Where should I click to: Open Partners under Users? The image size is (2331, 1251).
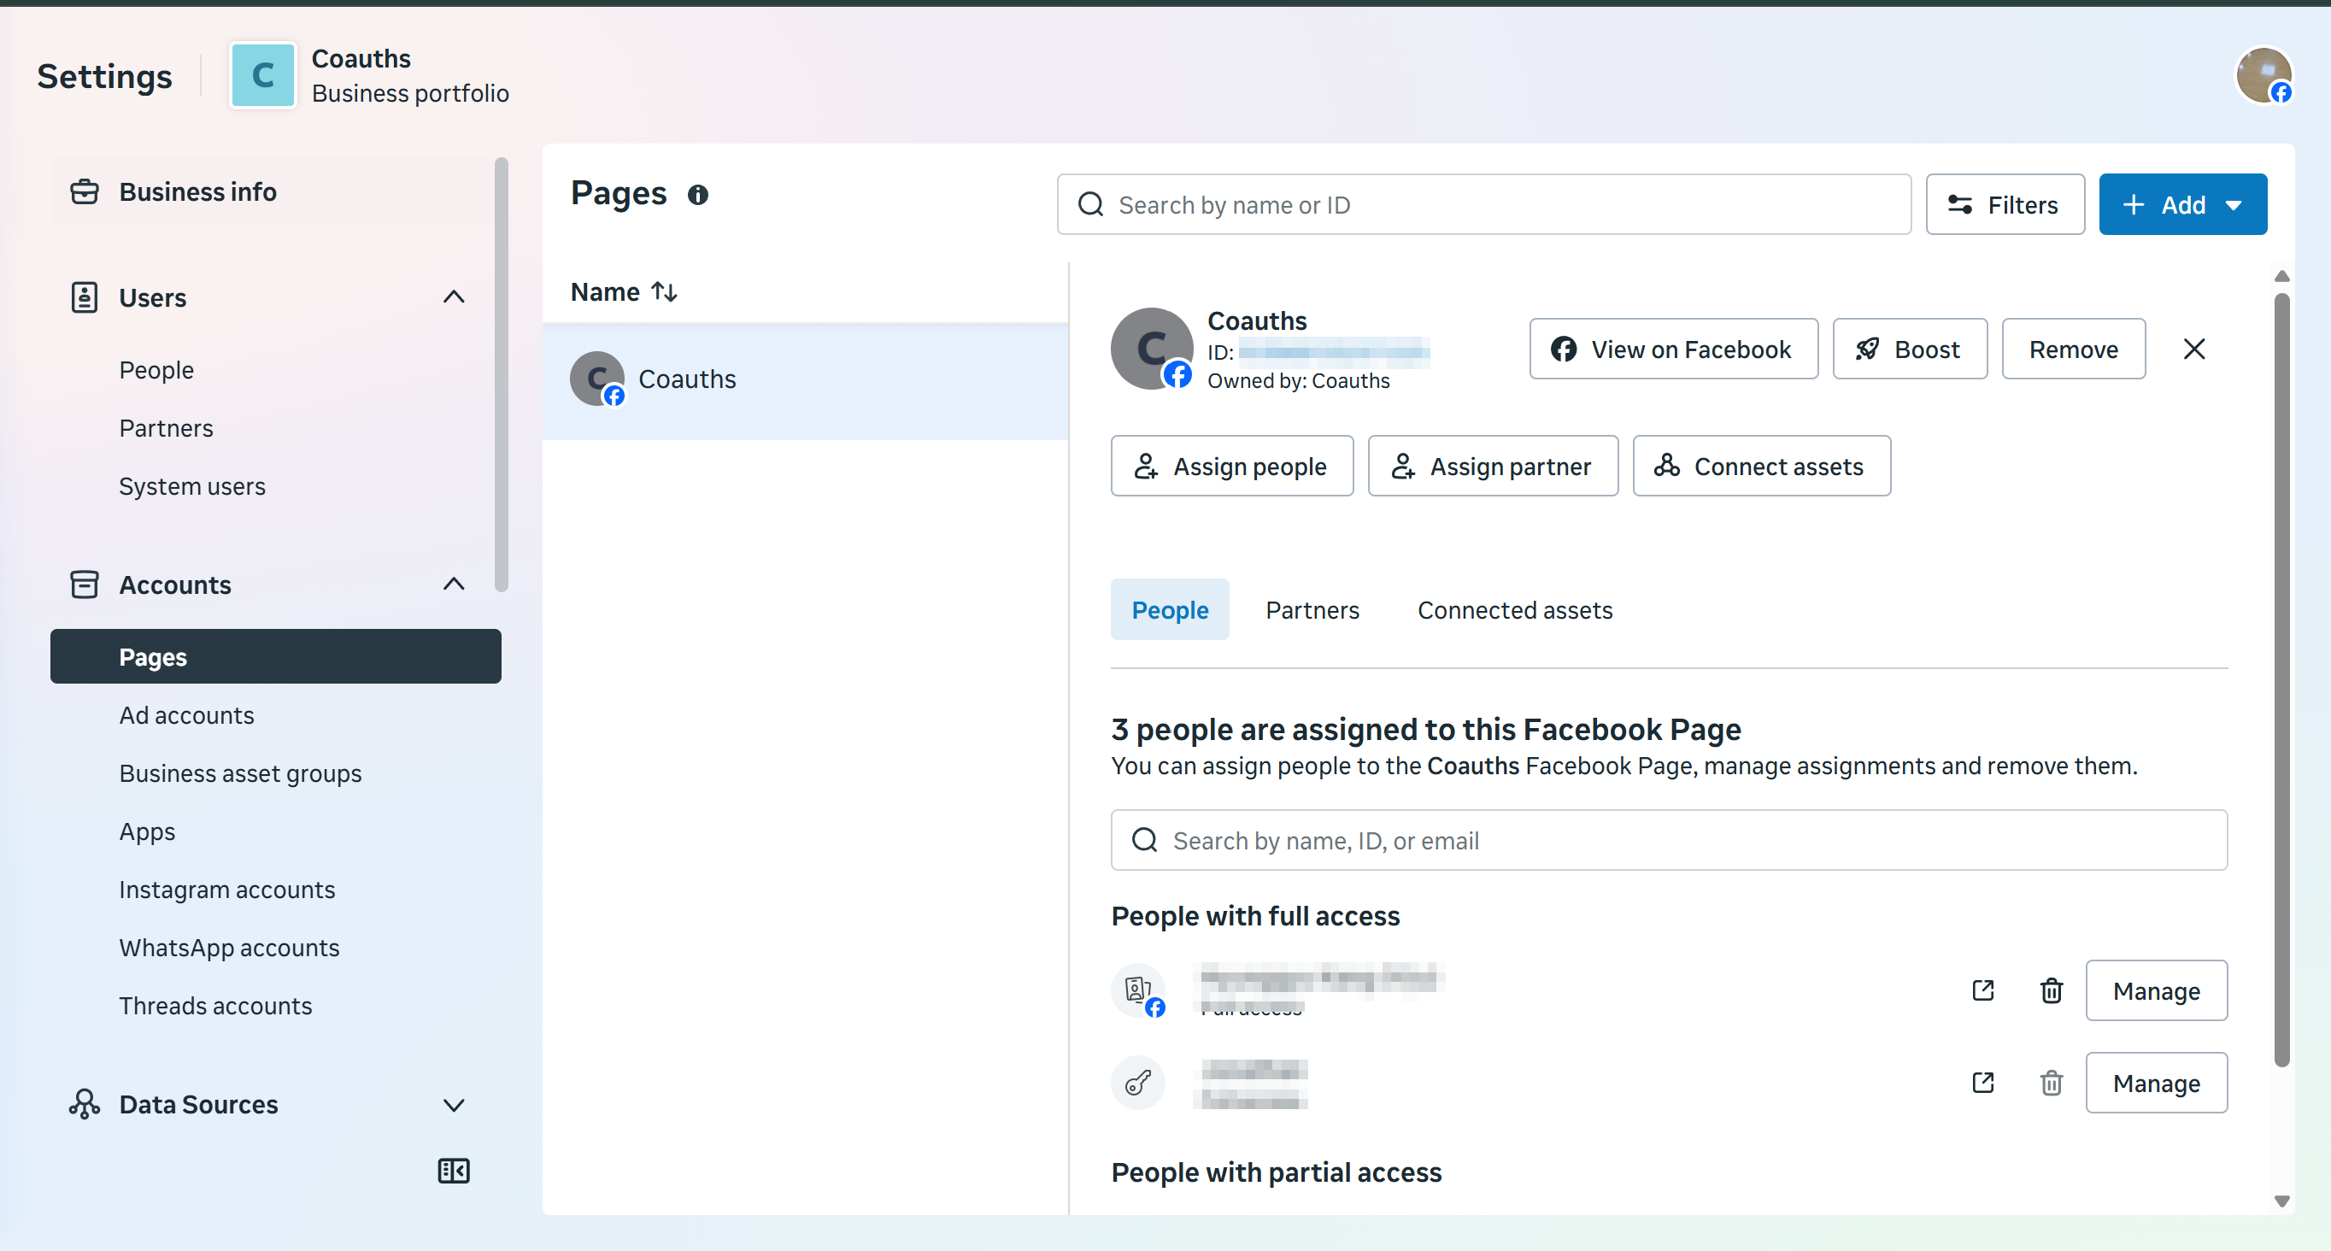[x=166, y=428]
